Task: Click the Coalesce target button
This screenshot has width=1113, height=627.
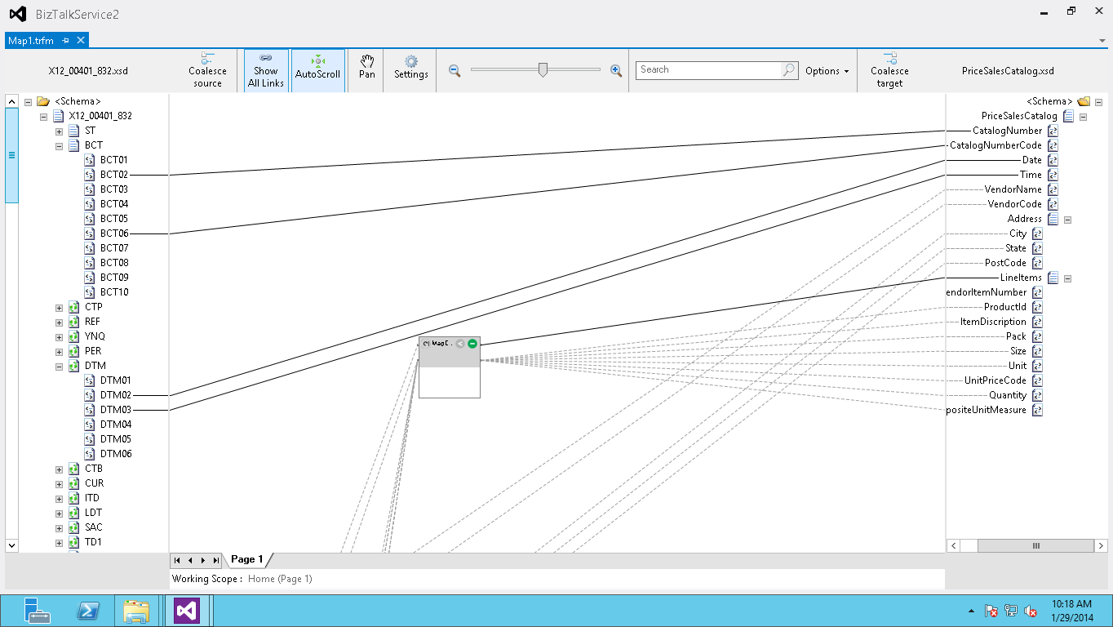Action: click(889, 70)
